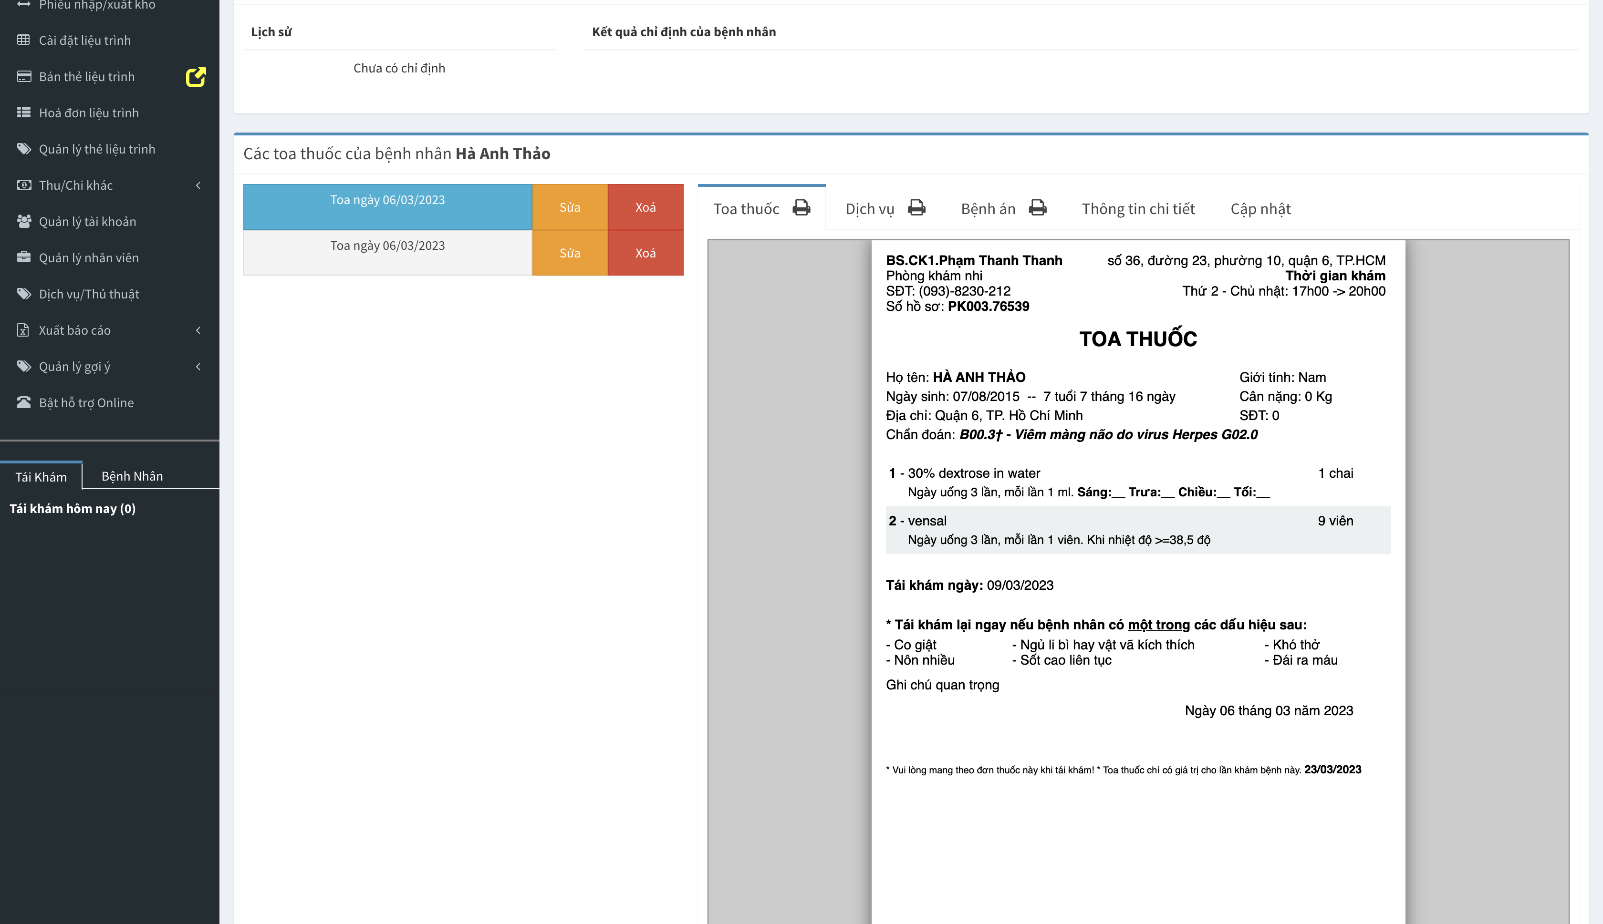Click the panel title Các toa thuốc của bệnh nhân
This screenshot has height=924, width=1603.
click(x=397, y=154)
